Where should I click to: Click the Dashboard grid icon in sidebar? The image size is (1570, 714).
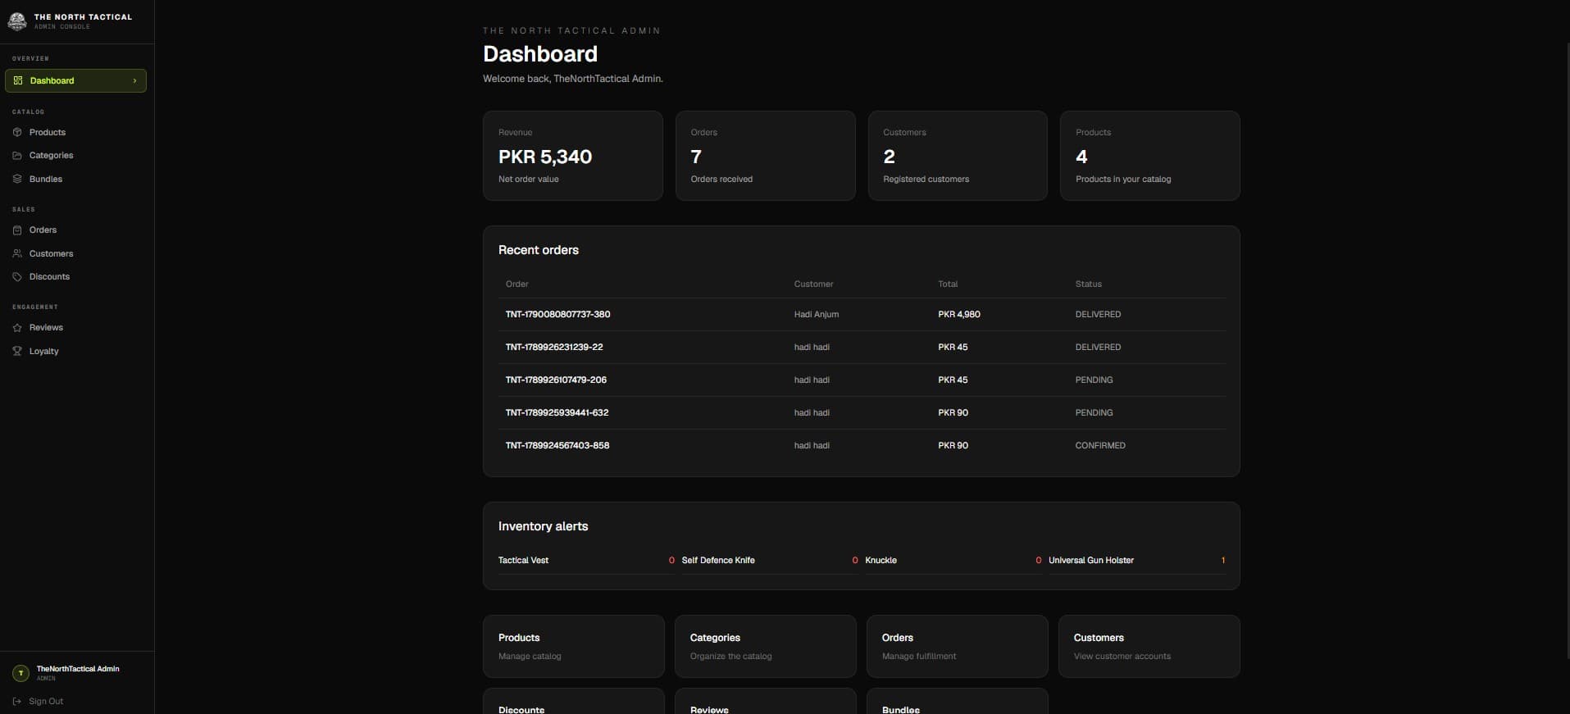[x=18, y=80]
